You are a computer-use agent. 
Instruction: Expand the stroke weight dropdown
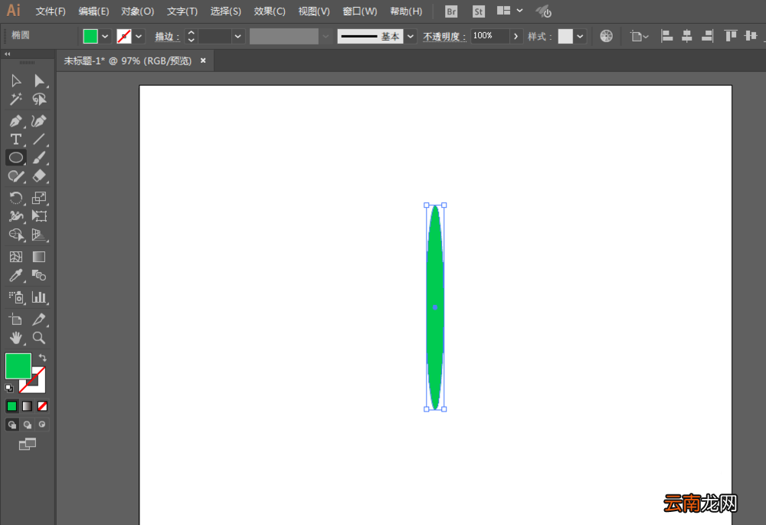[x=238, y=36]
